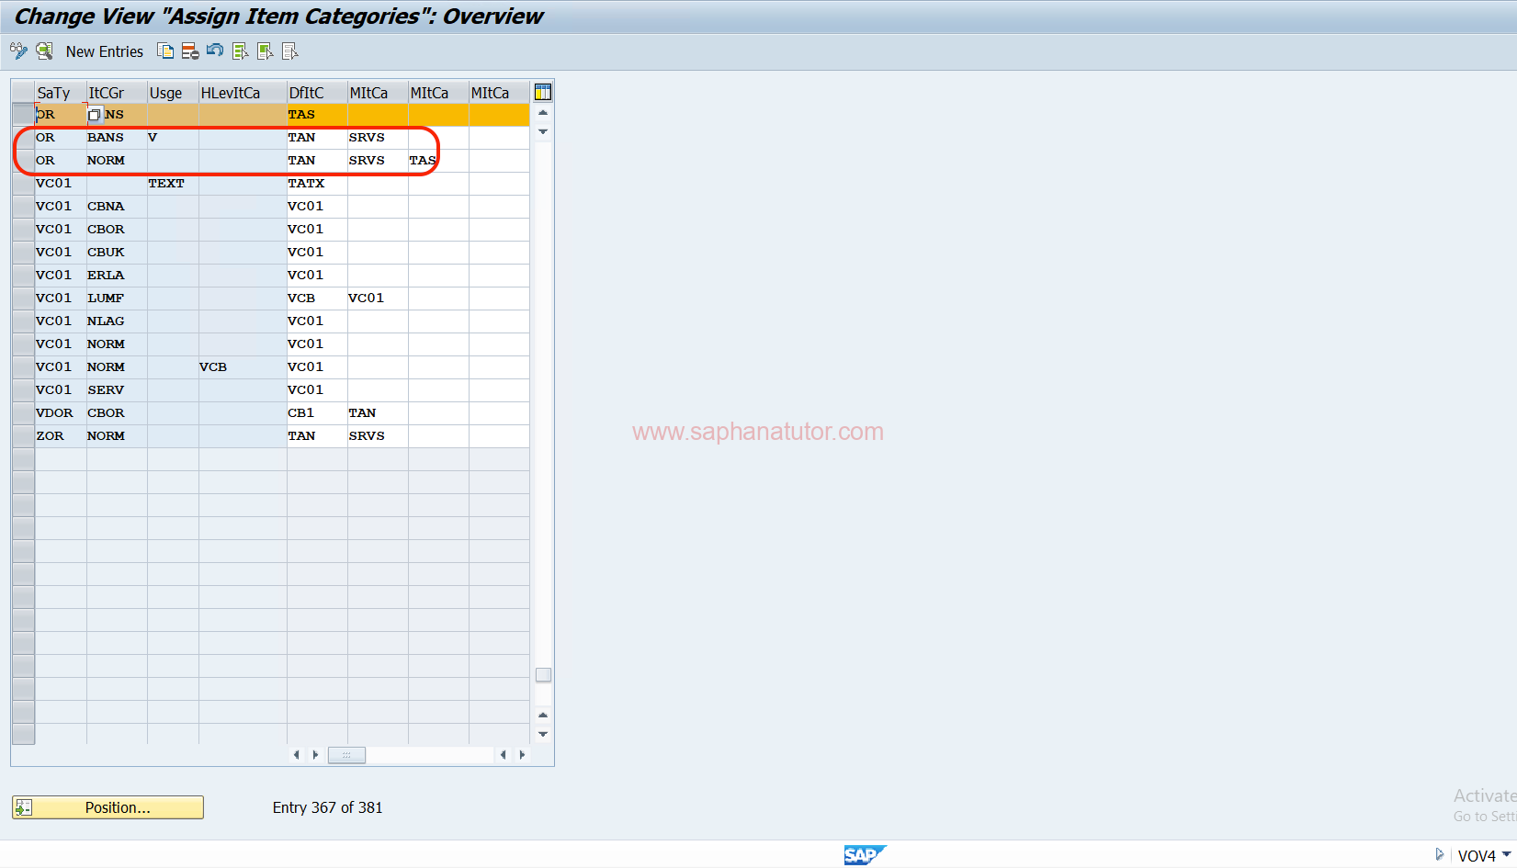Click Select All icon
This screenshot has height=868, width=1517.
click(240, 51)
